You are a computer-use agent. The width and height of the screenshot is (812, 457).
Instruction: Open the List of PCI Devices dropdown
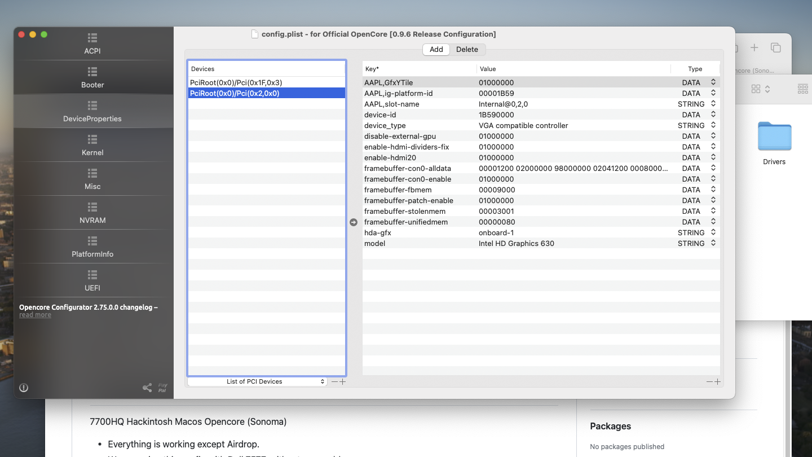tap(257, 381)
